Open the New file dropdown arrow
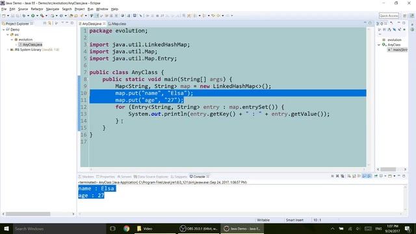The height and width of the screenshot is (234, 416). pyautogui.click(x=8, y=16)
